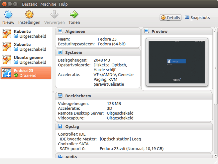Click the 128 MB Videogeheugen value
Screen dimensions: 218x164
pyautogui.click(x=114, y=103)
